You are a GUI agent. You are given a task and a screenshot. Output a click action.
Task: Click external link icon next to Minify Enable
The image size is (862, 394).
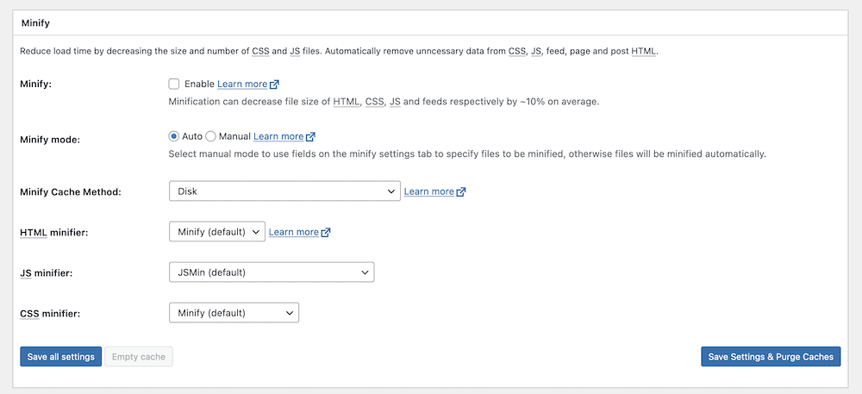(x=274, y=84)
